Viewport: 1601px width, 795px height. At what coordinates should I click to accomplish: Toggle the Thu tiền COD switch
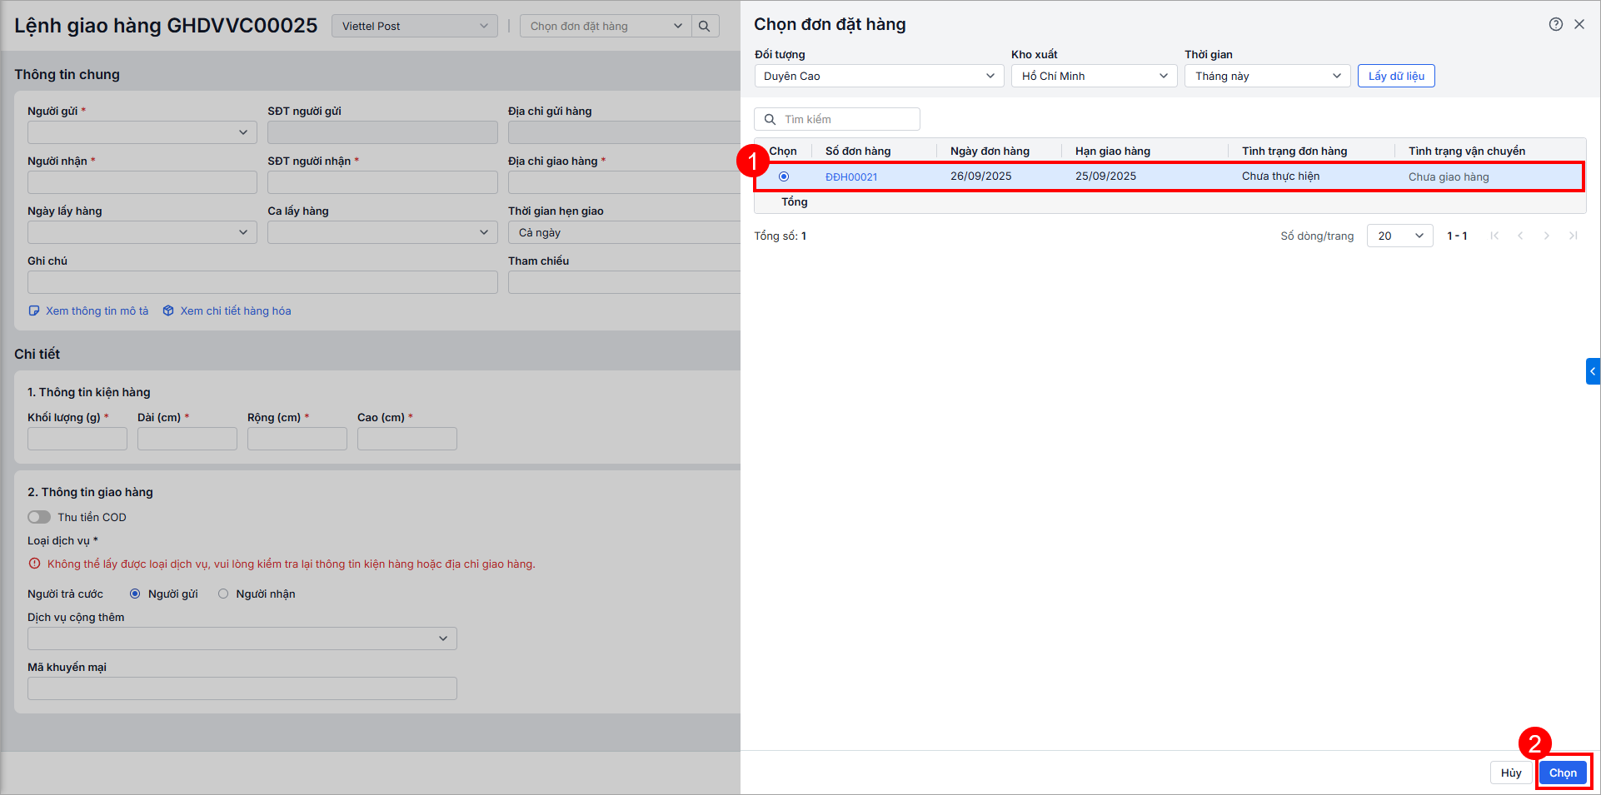39,517
